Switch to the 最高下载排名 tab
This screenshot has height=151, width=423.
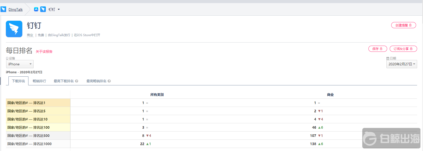64,81
